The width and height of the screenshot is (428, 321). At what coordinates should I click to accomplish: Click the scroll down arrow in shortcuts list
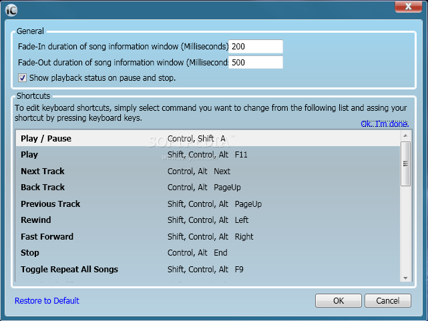[405, 278]
